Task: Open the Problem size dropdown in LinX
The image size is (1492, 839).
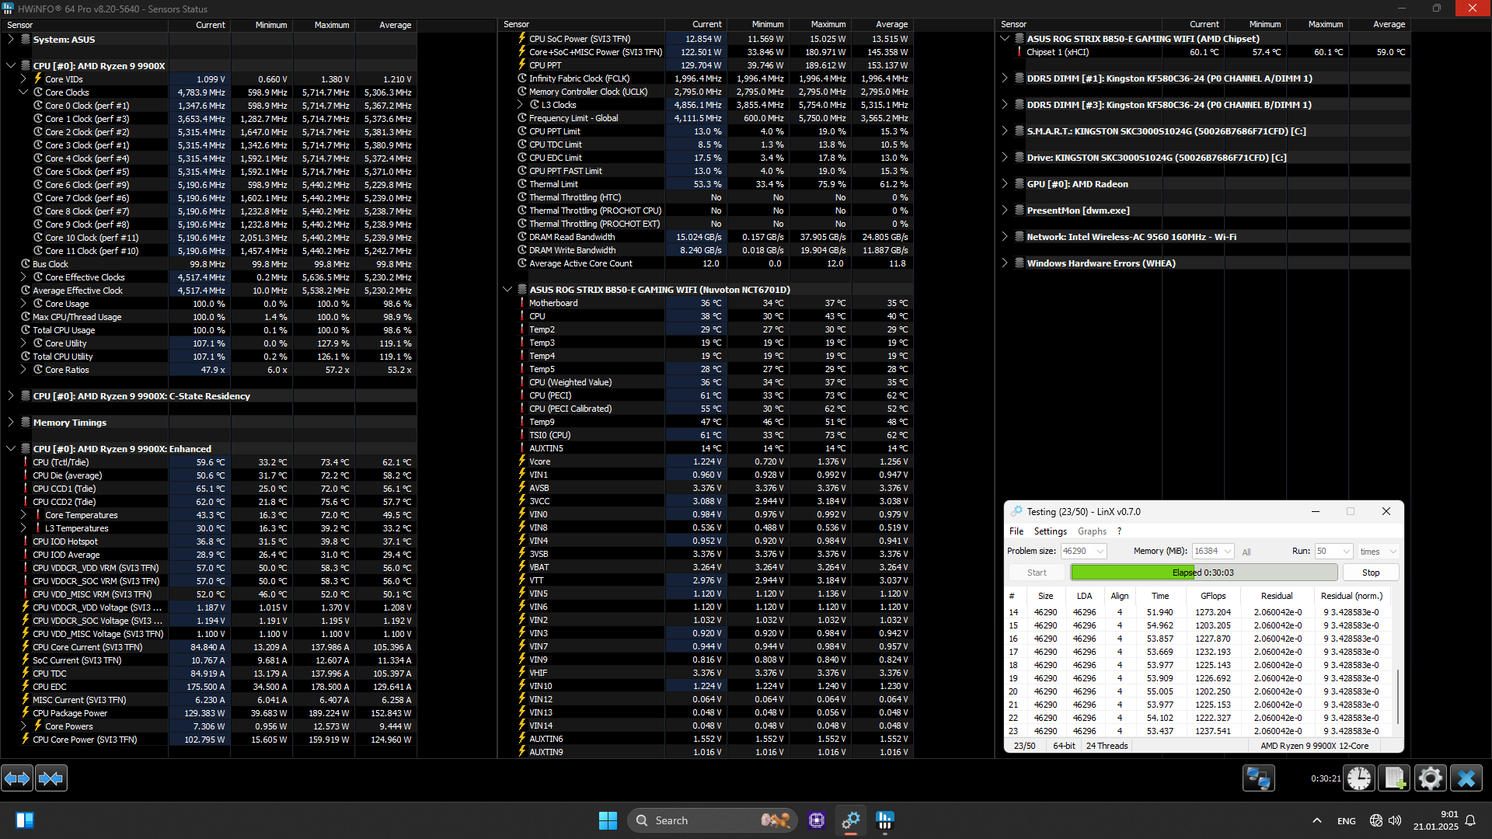Action: (1100, 551)
